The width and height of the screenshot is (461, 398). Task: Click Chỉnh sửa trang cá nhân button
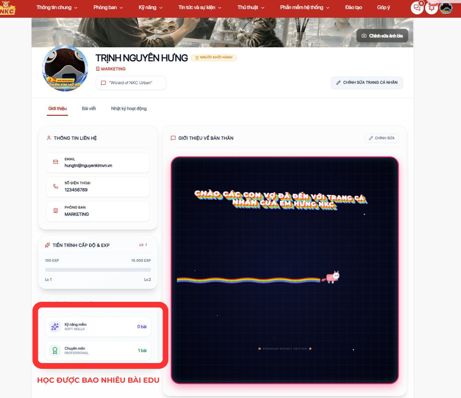(x=367, y=83)
